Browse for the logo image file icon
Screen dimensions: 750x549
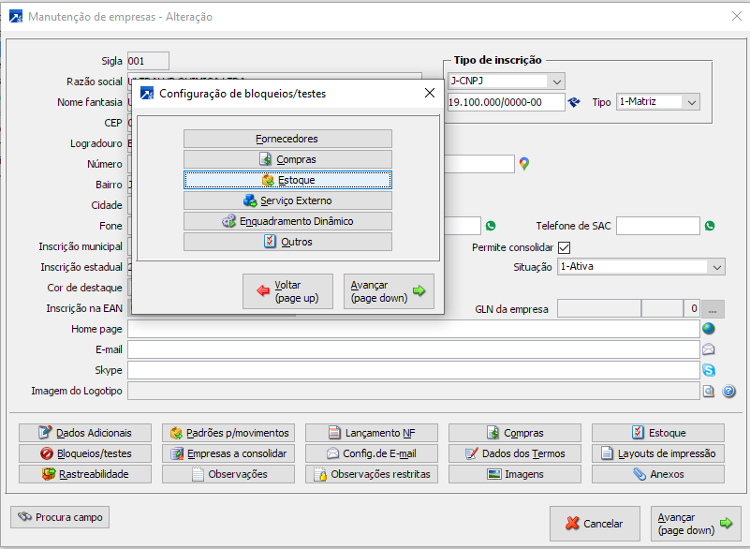[709, 392]
